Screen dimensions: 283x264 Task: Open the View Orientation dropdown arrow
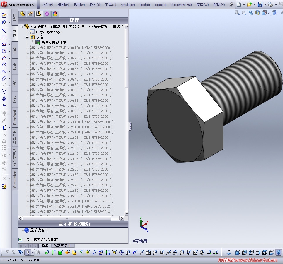point(268,13)
